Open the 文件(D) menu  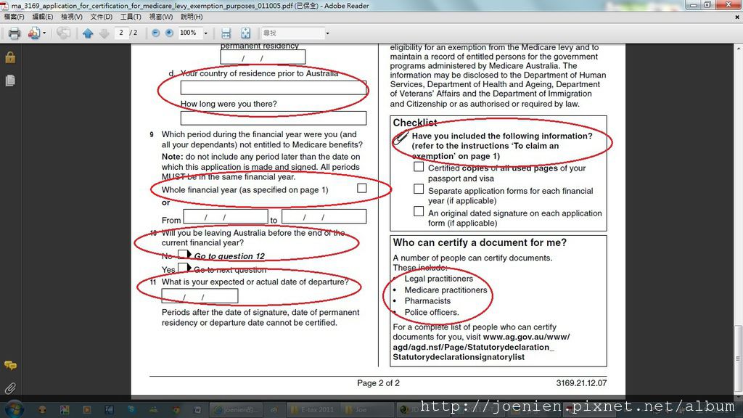tap(102, 17)
